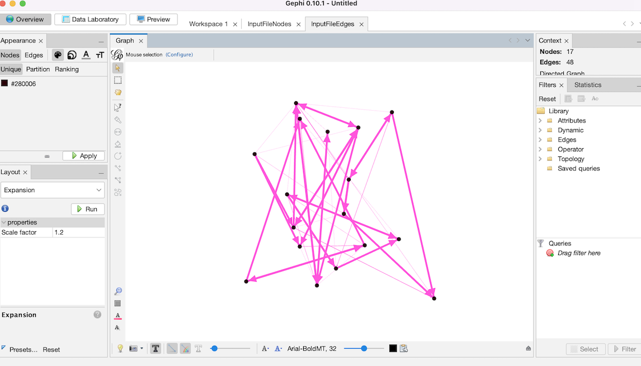Click the Scale factor value field

(x=78, y=232)
